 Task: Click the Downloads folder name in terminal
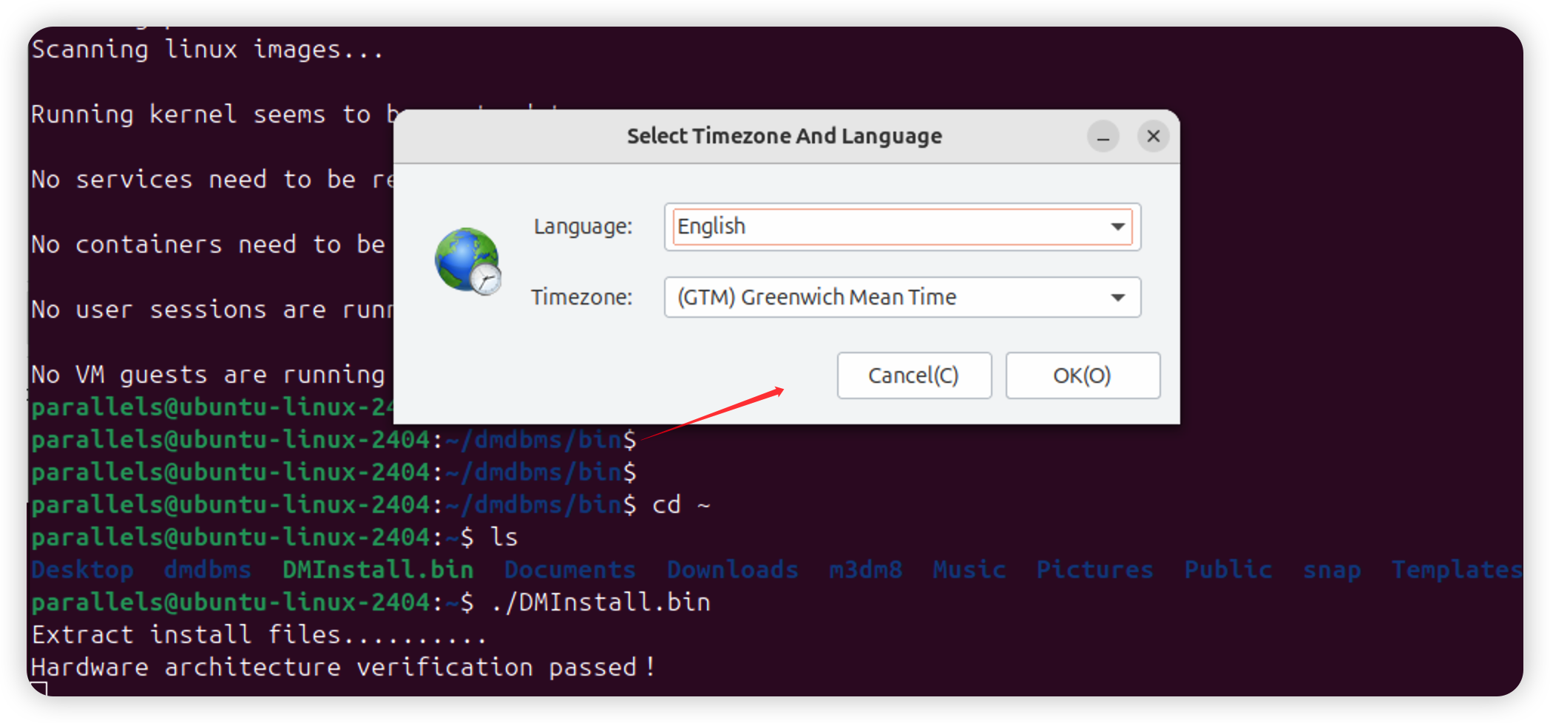click(732, 569)
